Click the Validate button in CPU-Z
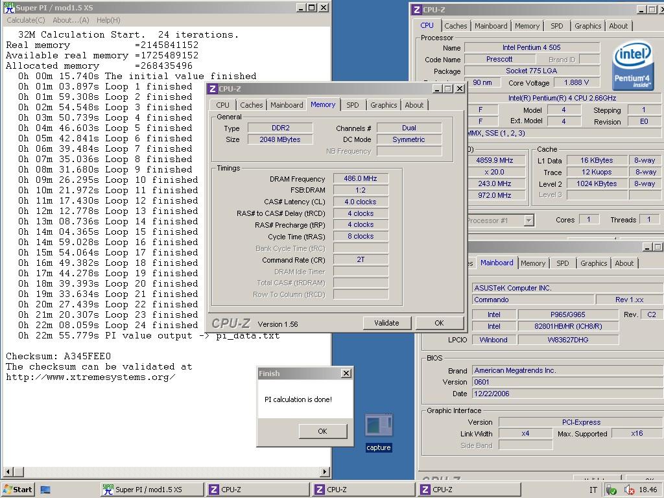Screen dimensions: 664x498 pyautogui.click(x=386, y=323)
